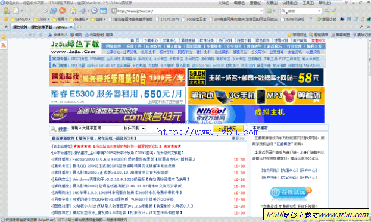Open the address bar URL dropdown
Screen dimensions: 371x222
[x=261, y=11]
